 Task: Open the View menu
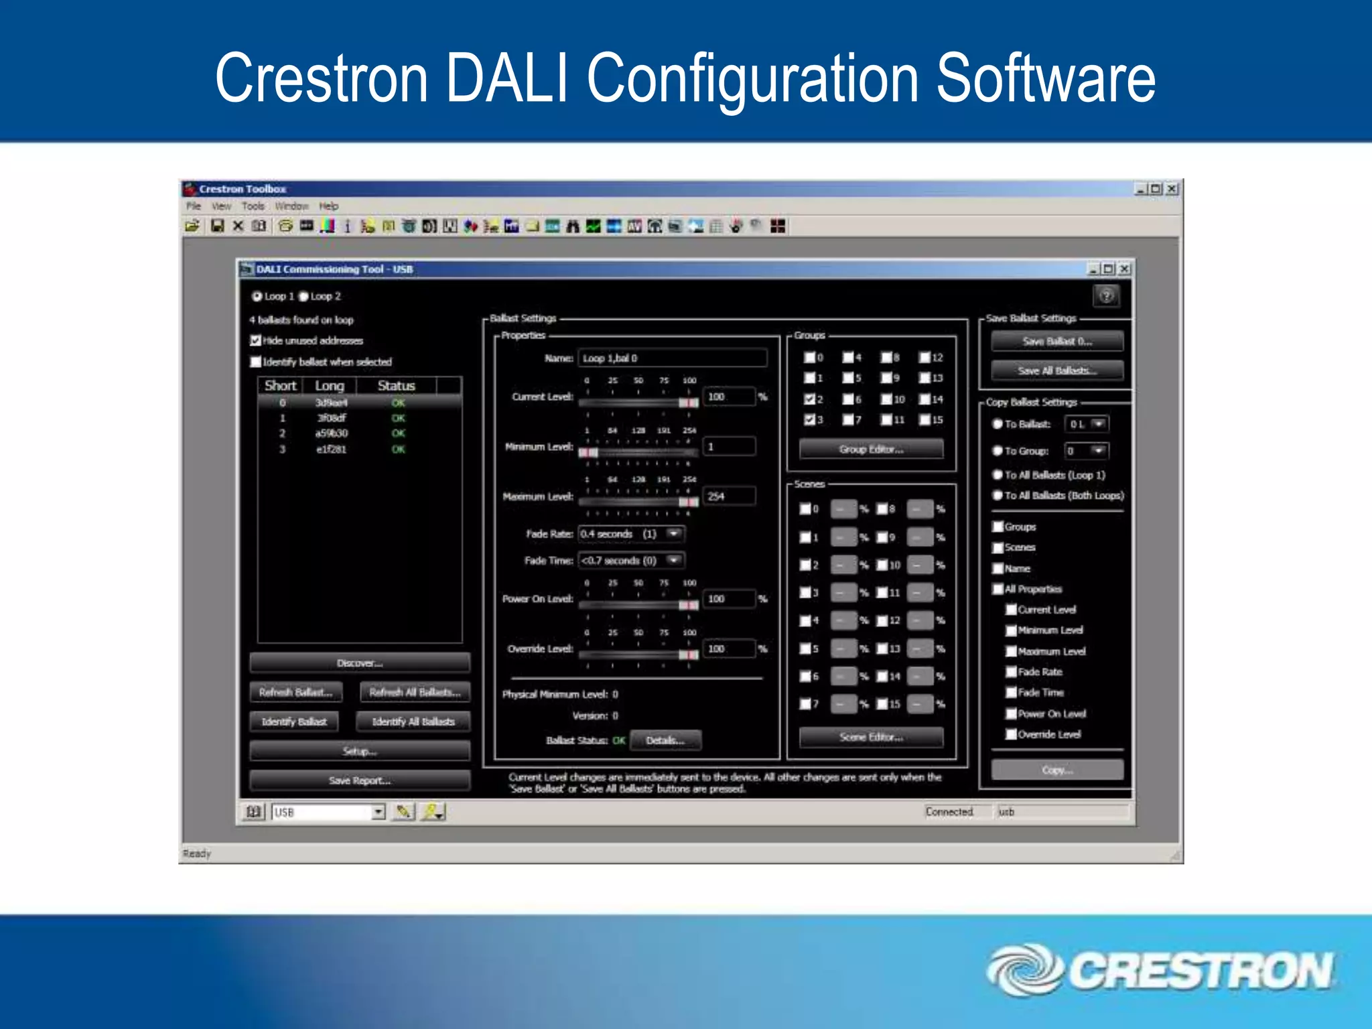coord(221,206)
